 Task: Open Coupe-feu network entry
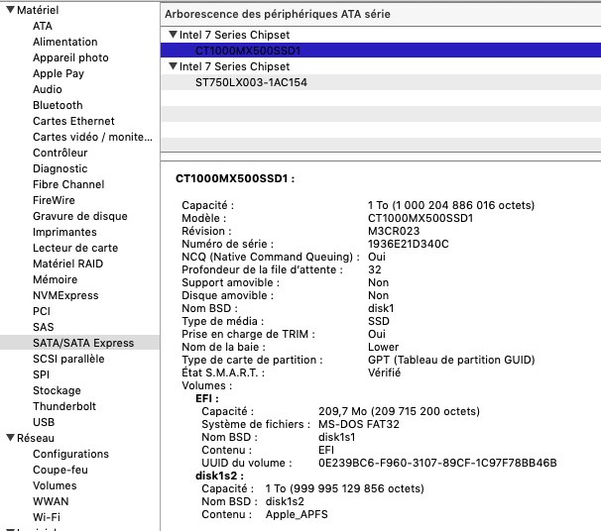(60, 470)
